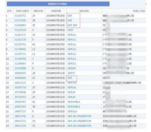
Task: Click the 商标名称 column header
Action: coord(84,11)
